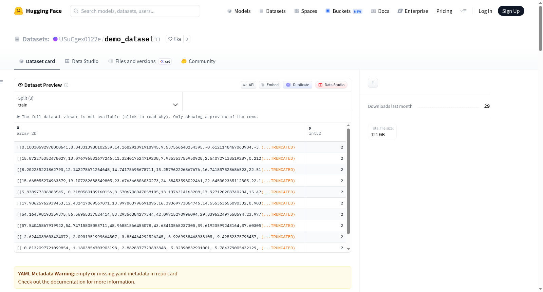The height and width of the screenshot is (292, 543).
Task: Expand the more navigation menu icon
Action: point(463,11)
